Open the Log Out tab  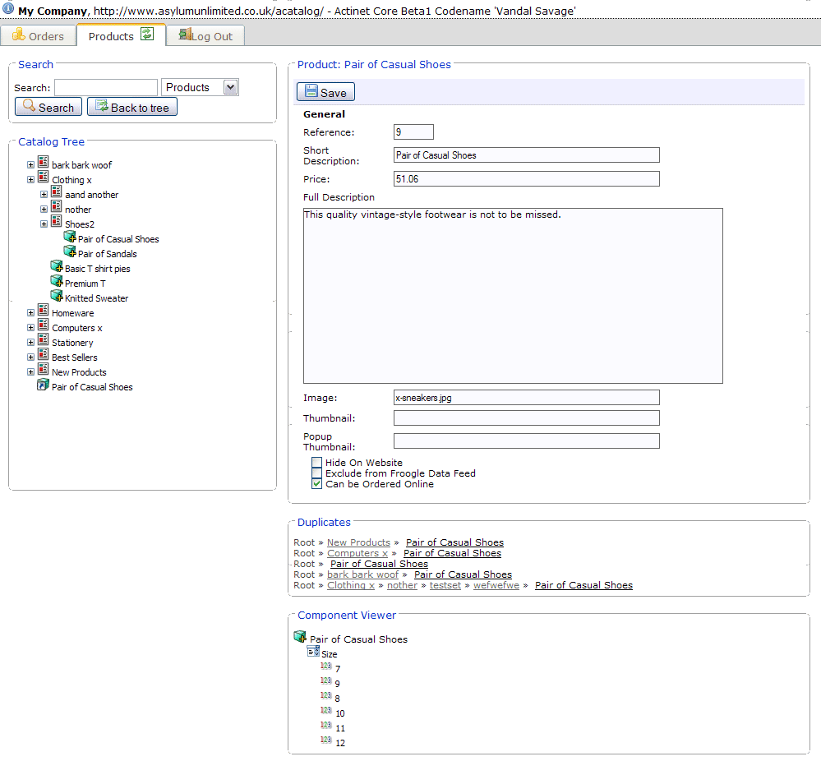coord(205,36)
